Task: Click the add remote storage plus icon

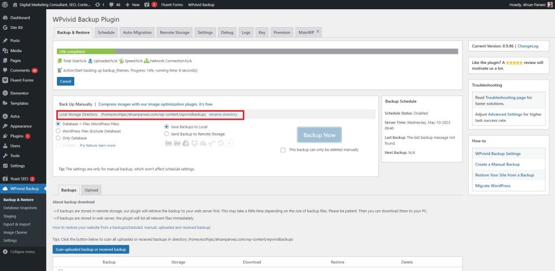Action: click(229, 143)
